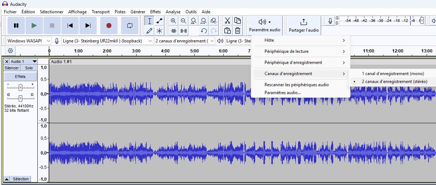Click the microphone icon in device toolbar

pyautogui.click(x=57, y=41)
